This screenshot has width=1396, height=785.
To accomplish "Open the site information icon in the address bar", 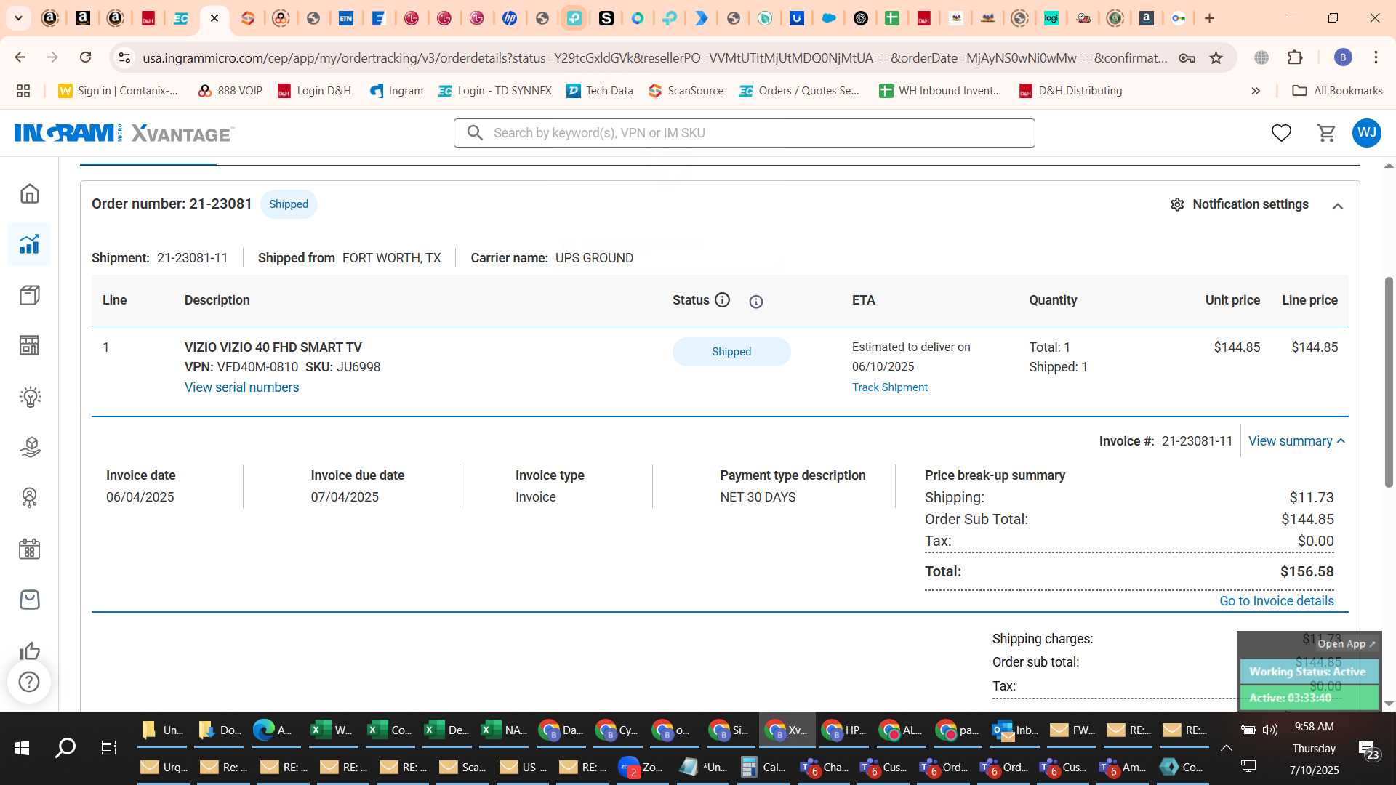I will coord(124,57).
